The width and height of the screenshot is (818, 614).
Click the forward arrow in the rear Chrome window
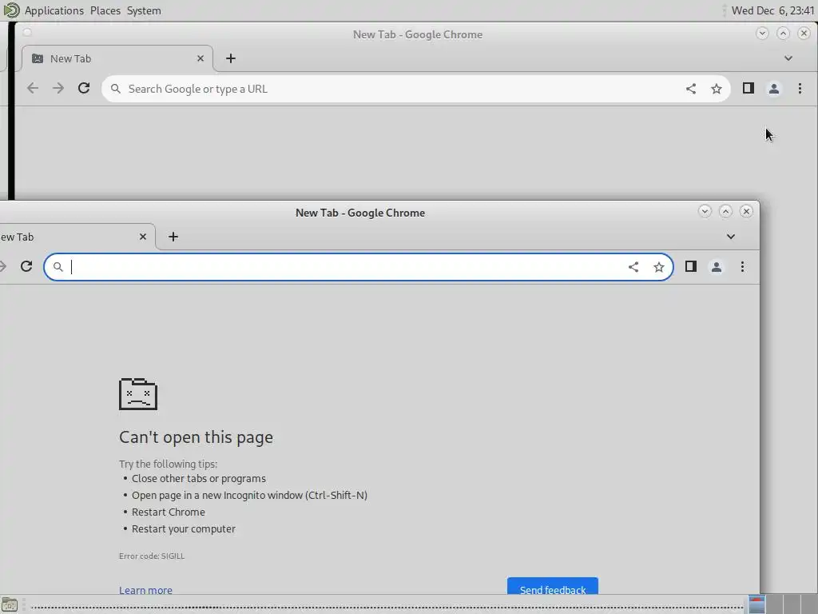pyautogui.click(x=58, y=88)
